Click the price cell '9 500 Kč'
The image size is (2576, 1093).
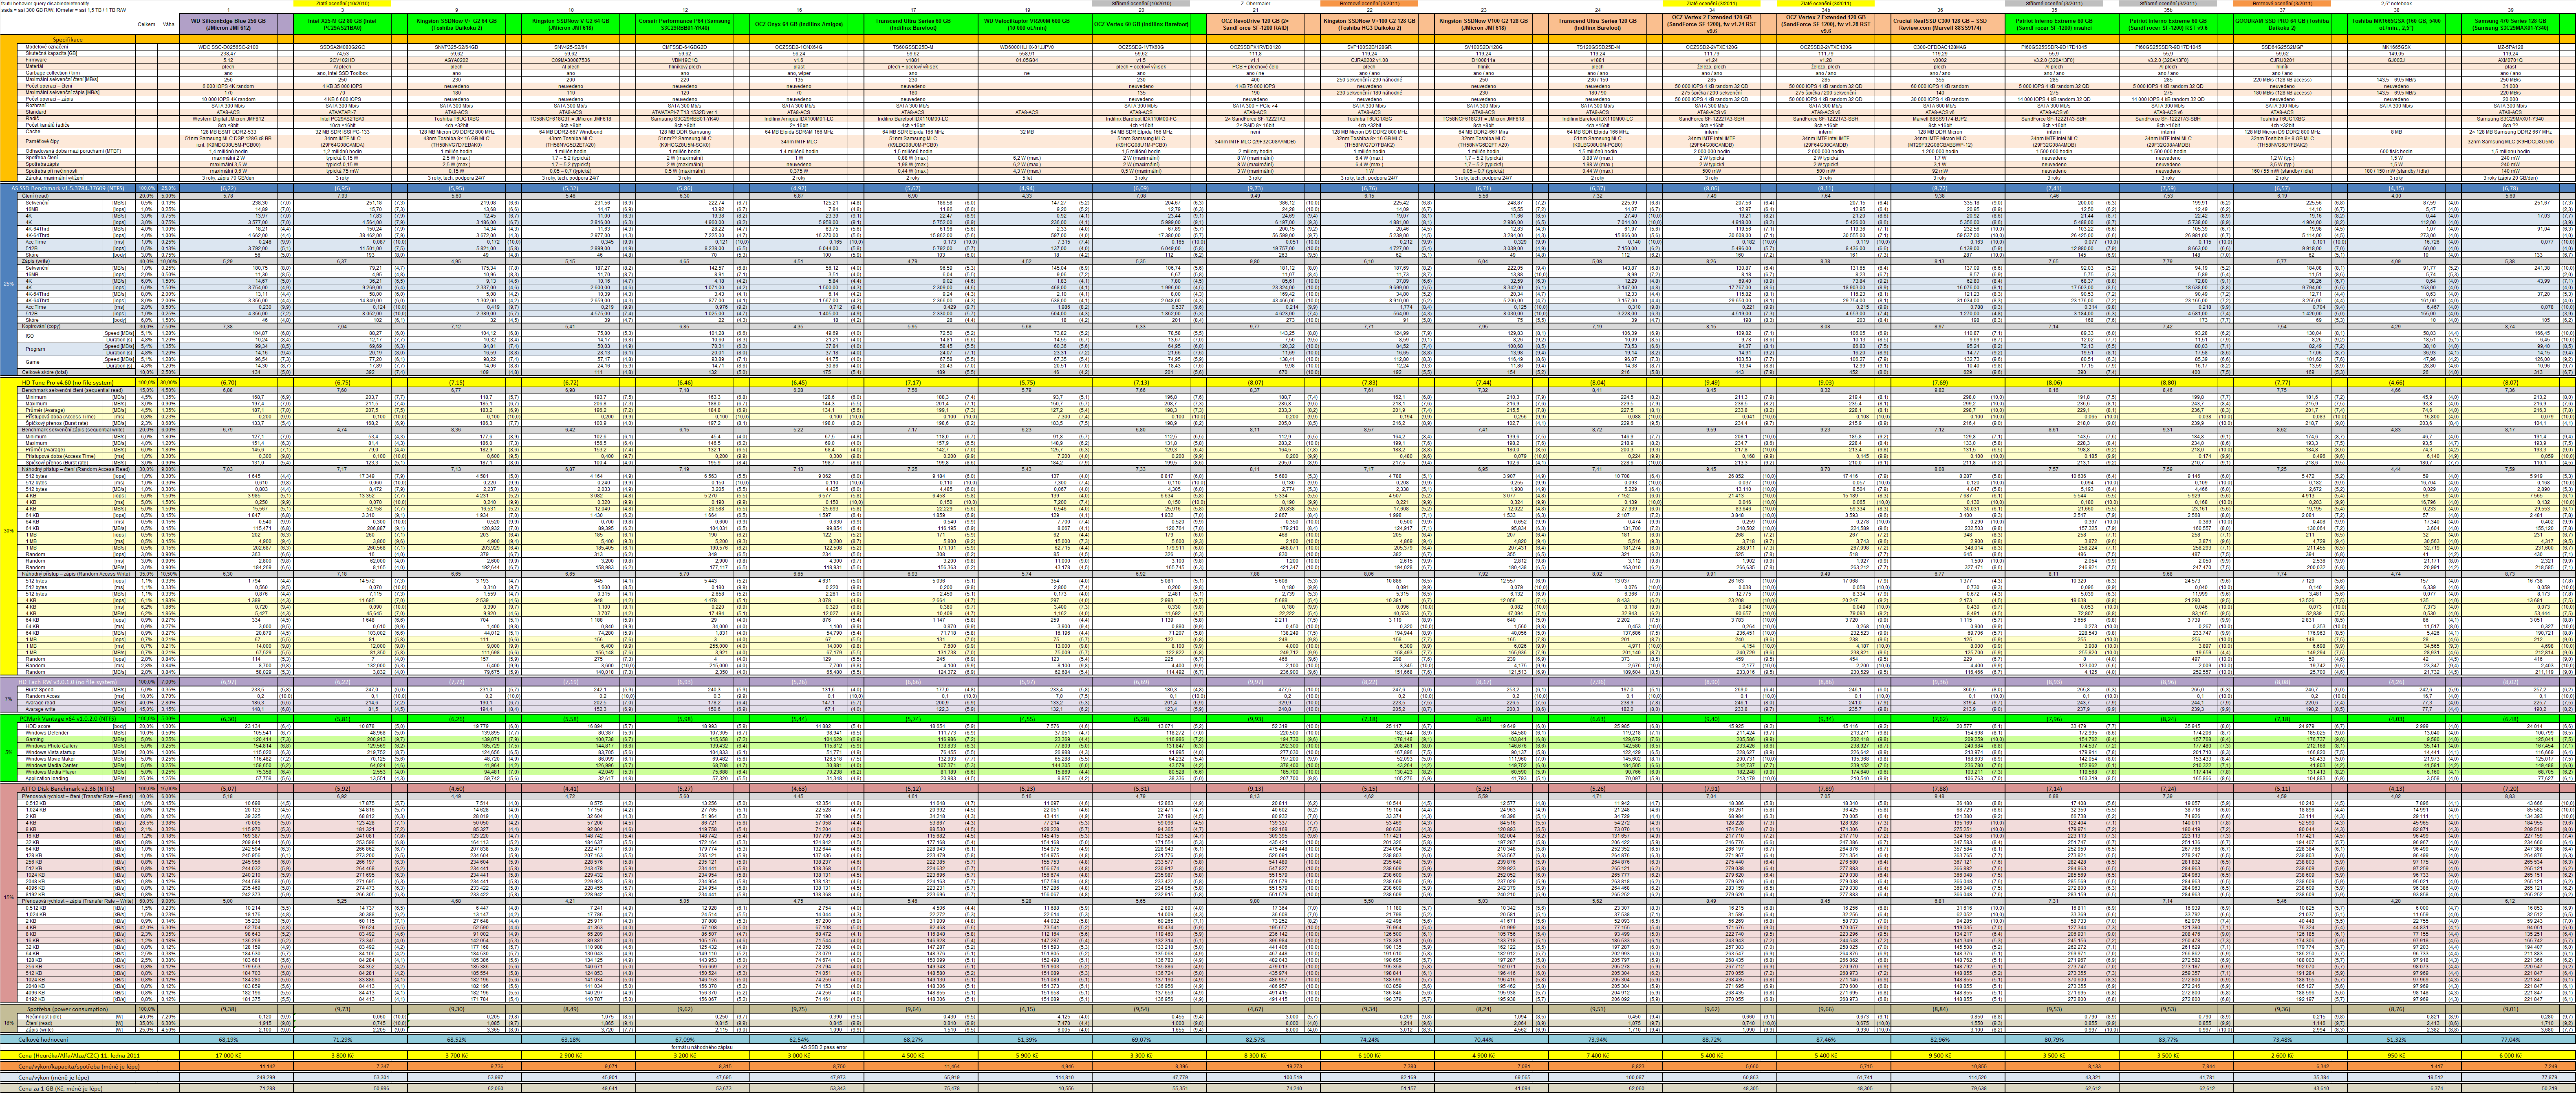pos(1940,1055)
